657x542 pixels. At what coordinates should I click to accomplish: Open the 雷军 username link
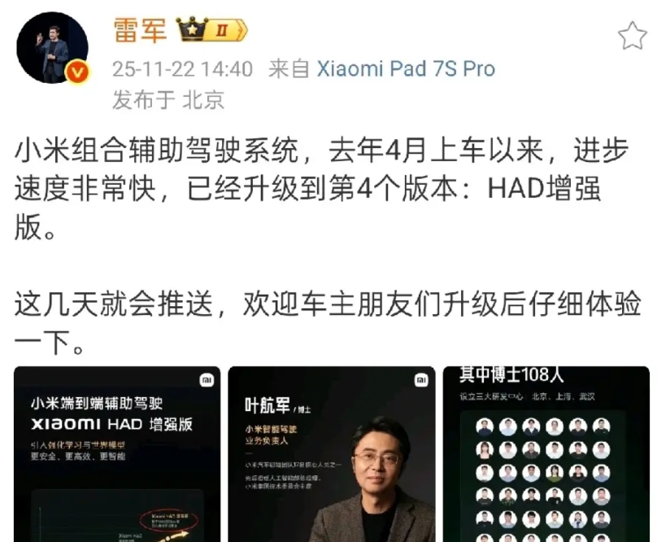pos(140,30)
